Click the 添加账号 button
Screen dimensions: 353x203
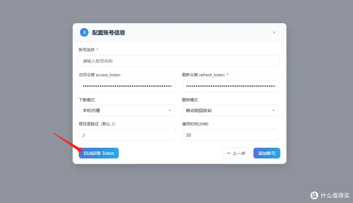(x=267, y=153)
